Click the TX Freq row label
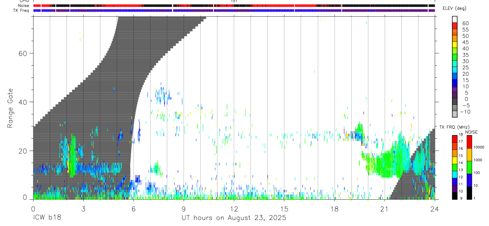 (x=22, y=10)
